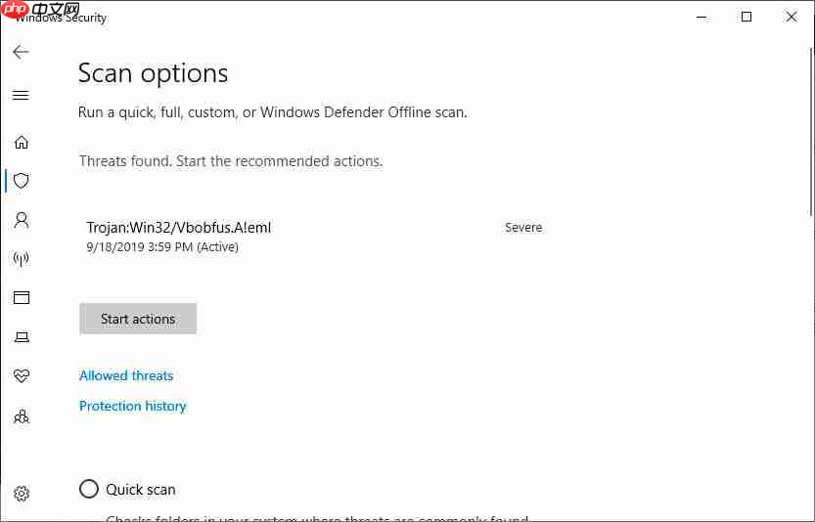
Task: Open Virus & threat protection shield
Action: pyautogui.click(x=22, y=181)
